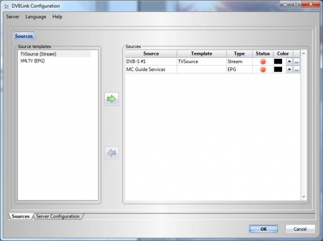The image size is (323, 241).
Task: Click black color swatch of MC Guide Services
Action: point(278,70)
